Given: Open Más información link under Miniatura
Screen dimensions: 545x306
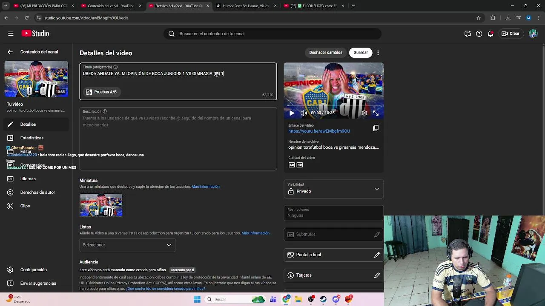Looking at the screenshot, I should (206, 187).
